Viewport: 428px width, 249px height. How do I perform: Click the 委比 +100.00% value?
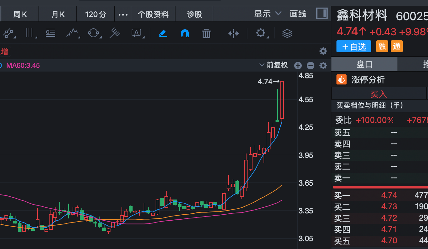[x=375, y=120]
